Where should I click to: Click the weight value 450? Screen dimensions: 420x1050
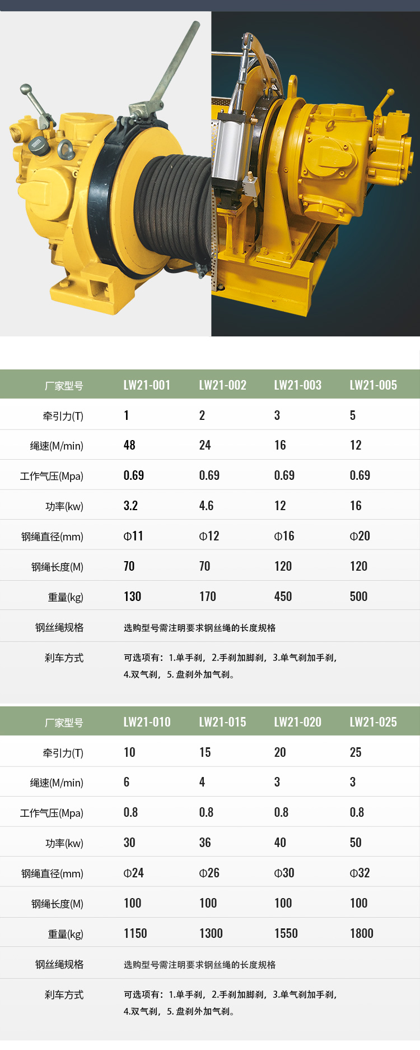click(283, 596)
